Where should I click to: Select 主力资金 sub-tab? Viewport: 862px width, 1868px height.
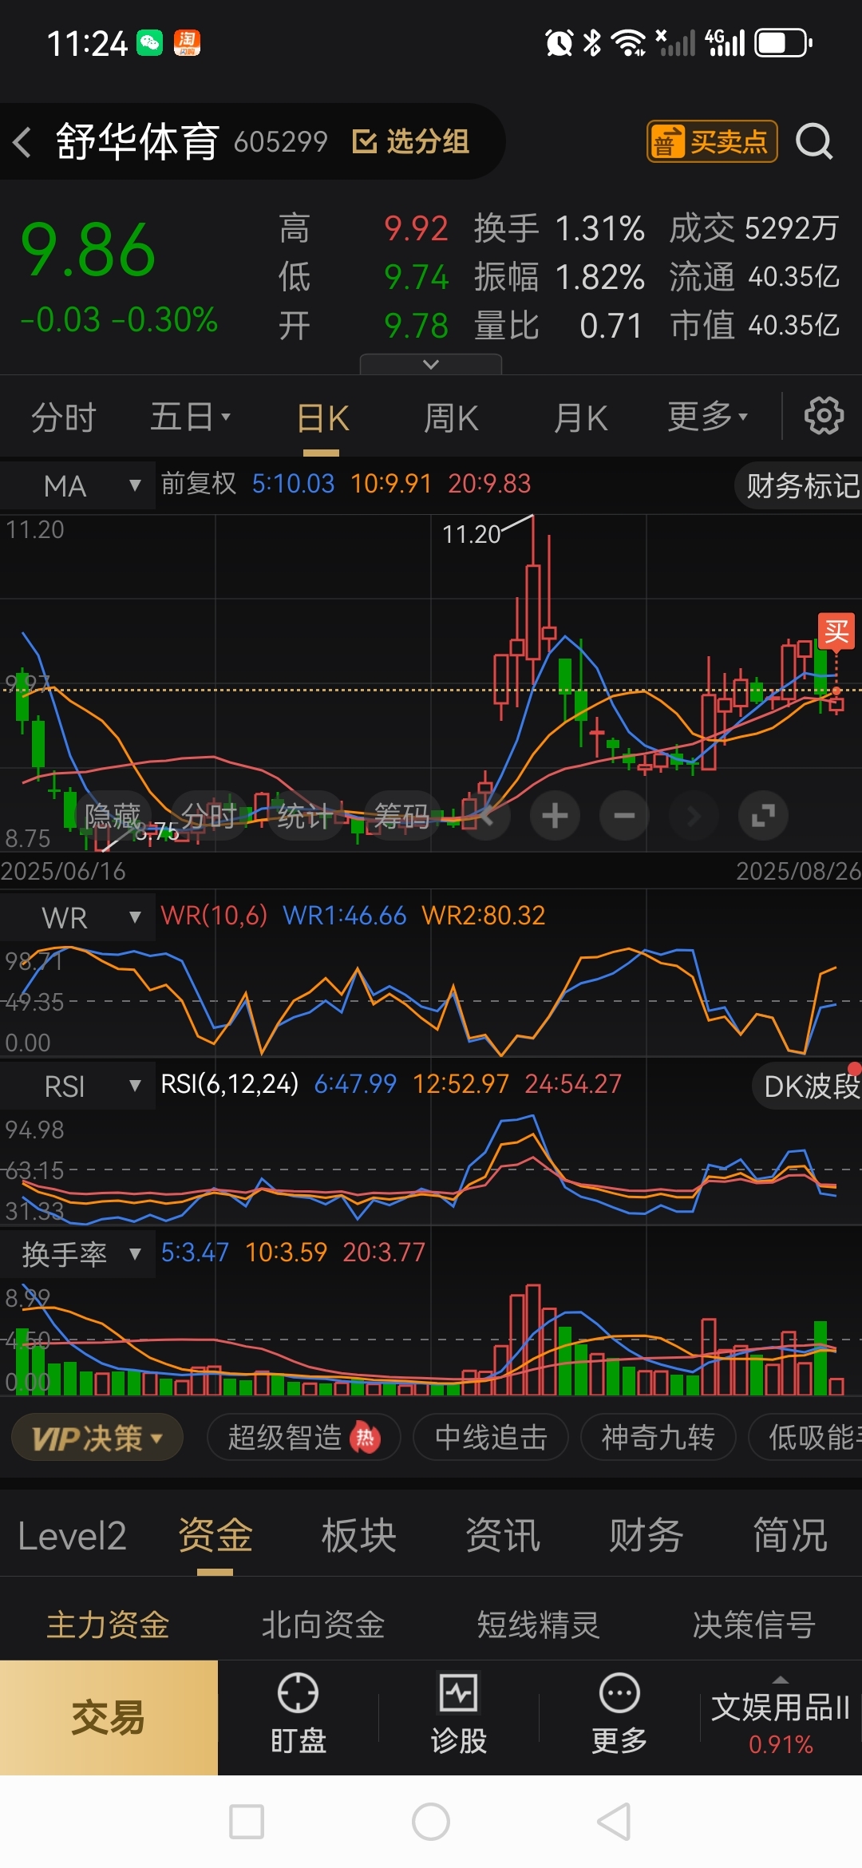click(x=108, y=1625)
